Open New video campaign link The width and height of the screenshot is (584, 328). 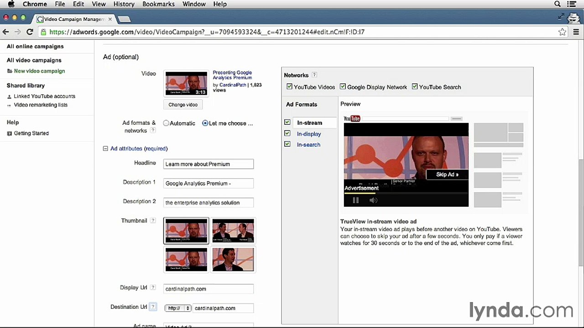click(x=39, y=71)
